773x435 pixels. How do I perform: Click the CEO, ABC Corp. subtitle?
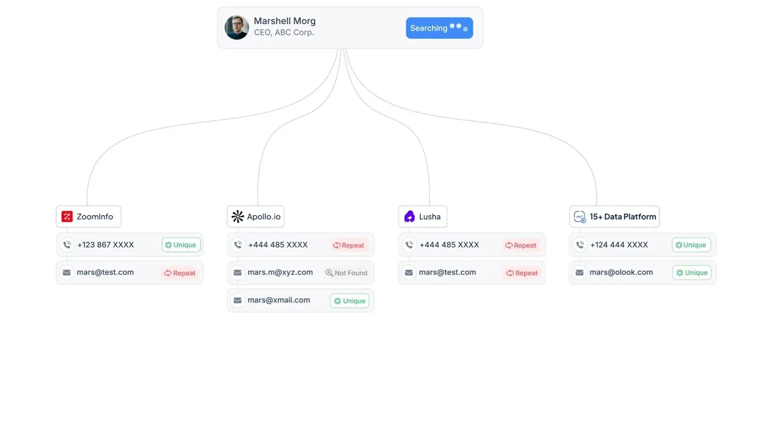(x=284, y=33)
